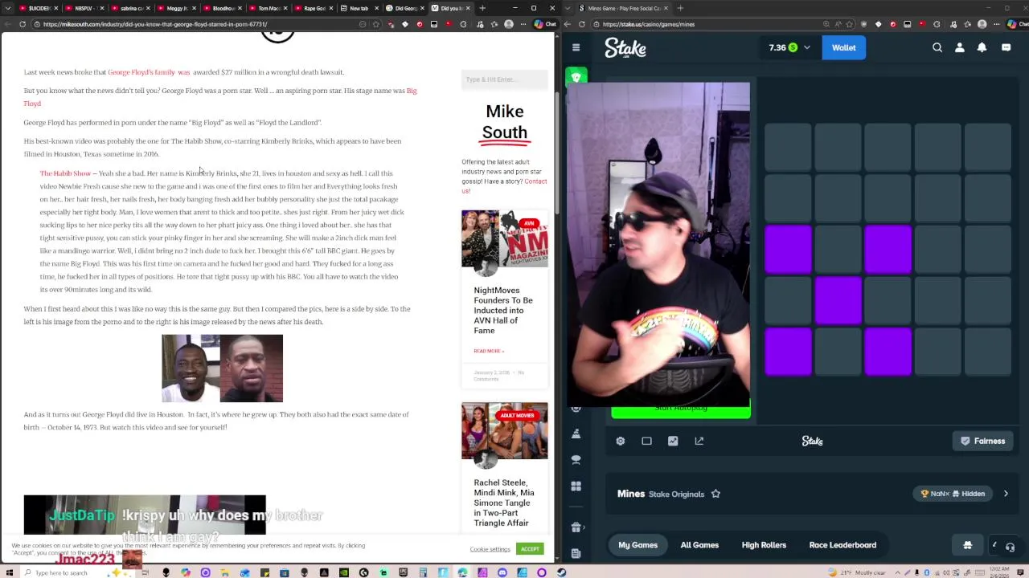
Task: Expand the 7.36 balance currency dropdown
Action: pyautogui.click(x=807, y=47)
